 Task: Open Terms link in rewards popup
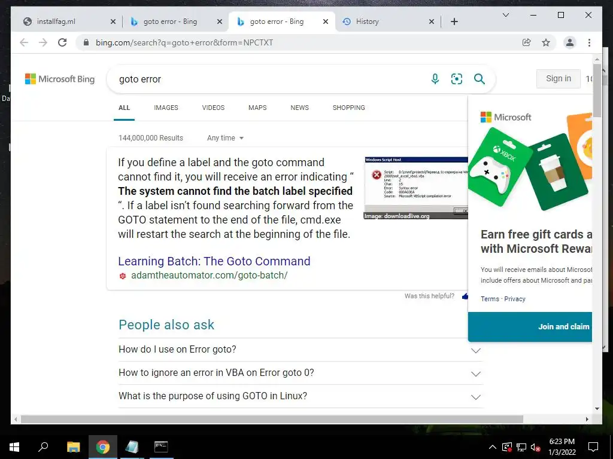coord(490,299)
